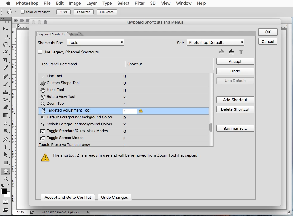Open the Shortcuts For dropdown
This screenshot has width=293, height=216.
pyautogui.click(x=95, y=42)
